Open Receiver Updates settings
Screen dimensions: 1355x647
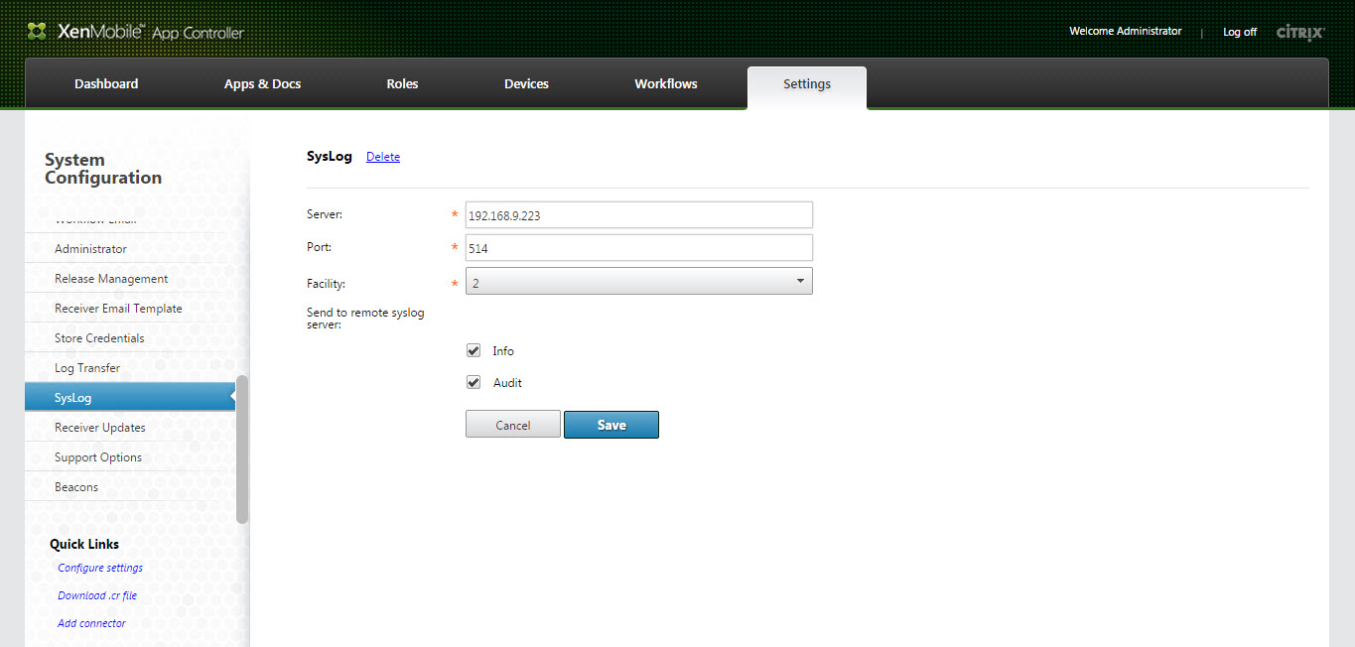click(131, 428)
